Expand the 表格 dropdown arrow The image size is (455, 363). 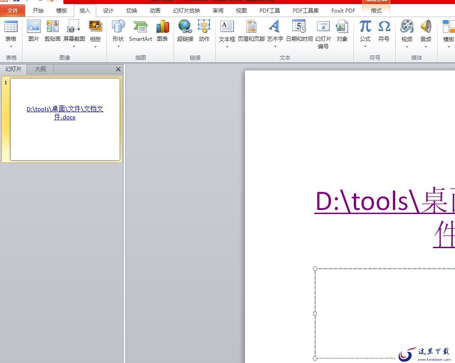(x=11, y=46)
